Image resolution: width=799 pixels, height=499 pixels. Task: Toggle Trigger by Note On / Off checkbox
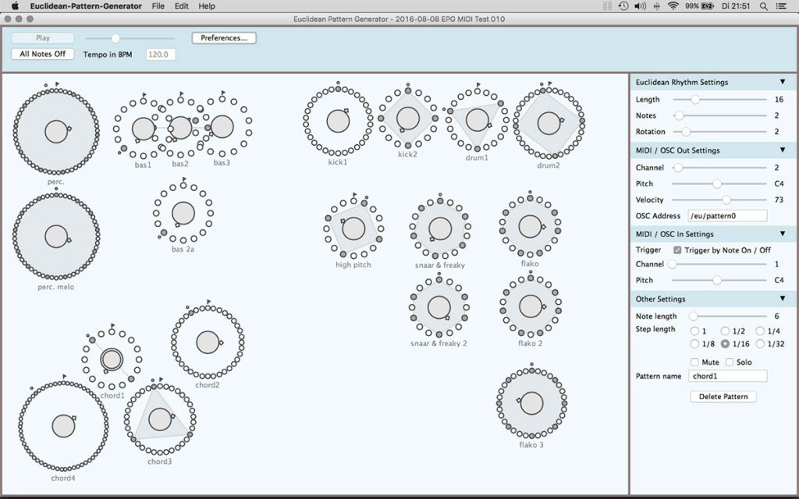tap(677, 250)
